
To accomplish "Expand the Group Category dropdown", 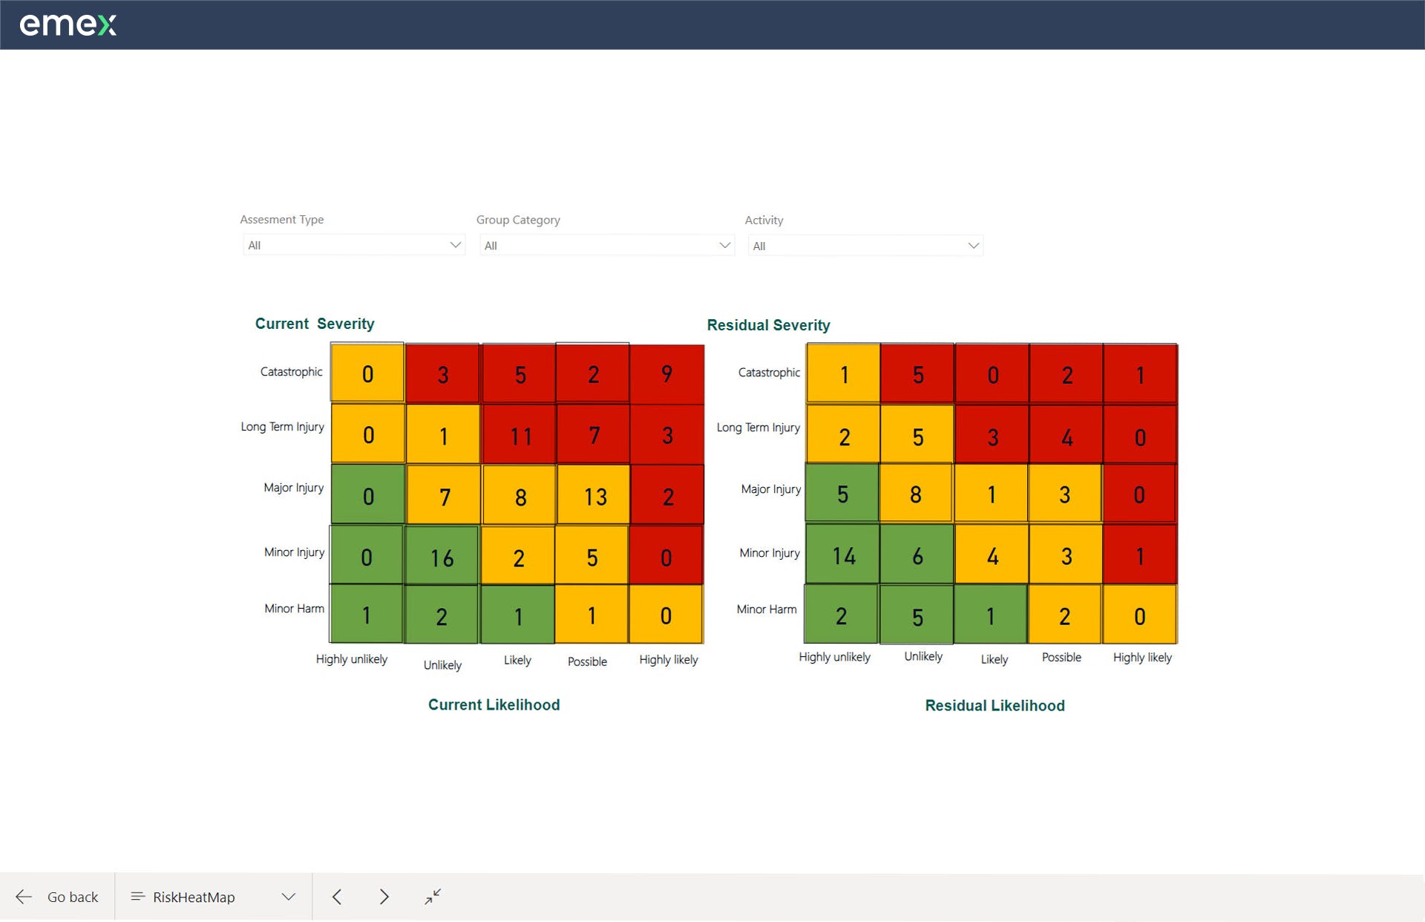I will (606, 246).
